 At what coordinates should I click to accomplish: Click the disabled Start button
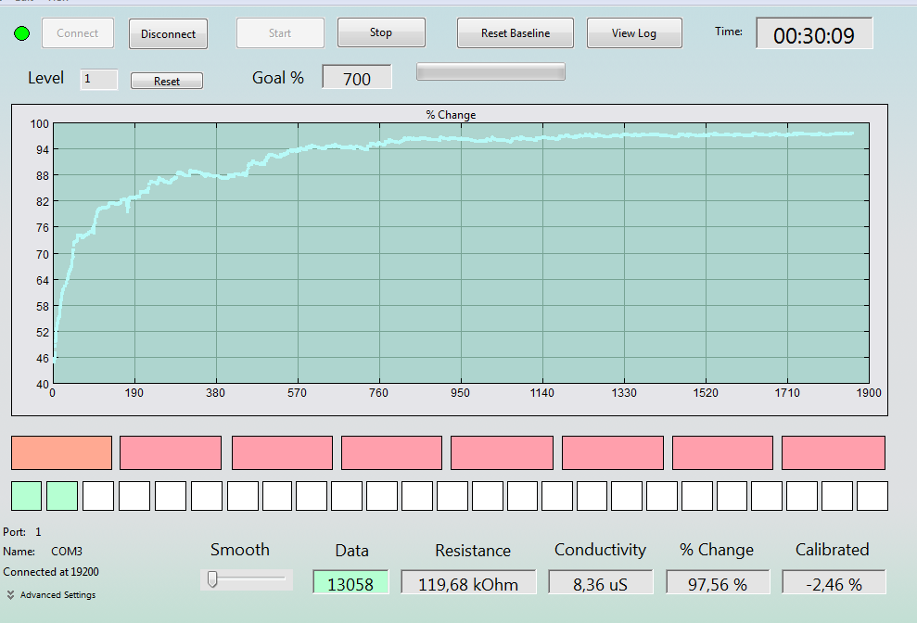[x=280, y=33]
